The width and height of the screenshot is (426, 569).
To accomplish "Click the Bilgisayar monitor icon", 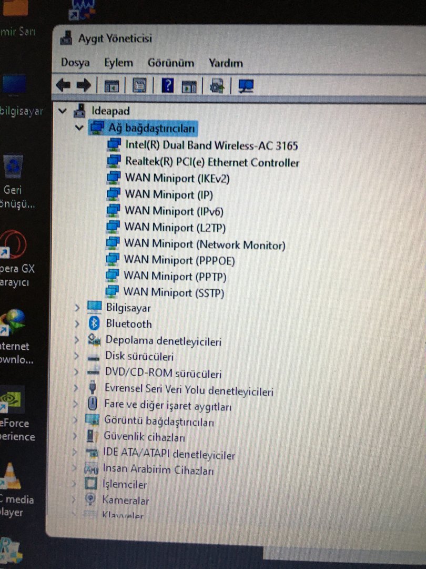I will coord(95,307).
